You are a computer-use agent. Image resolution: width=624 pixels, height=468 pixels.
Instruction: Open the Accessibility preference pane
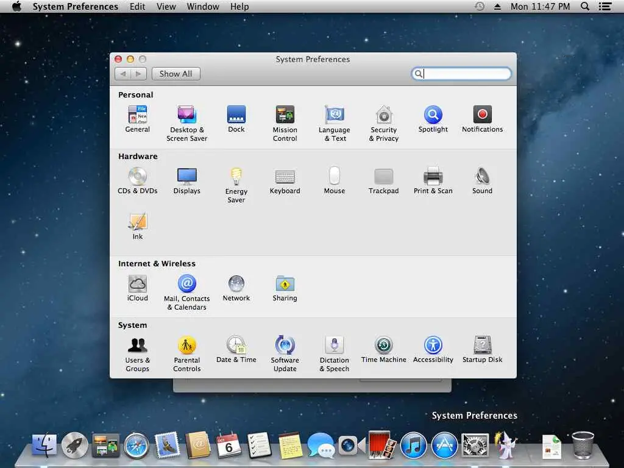(433, 349)
